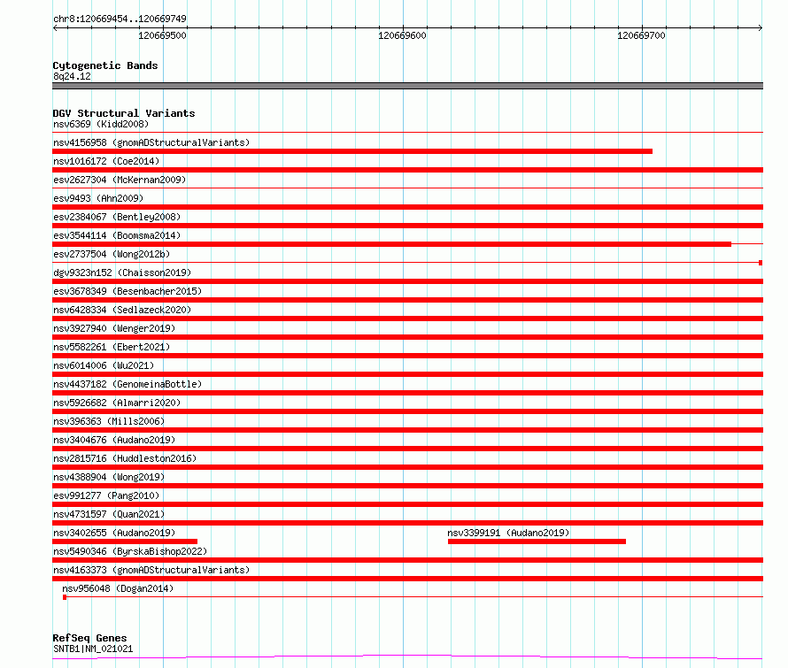Click the nsv6369 (Kidd2008) variant label
Image resolution: width=788 pixels, height=668 pixels.
101,124
